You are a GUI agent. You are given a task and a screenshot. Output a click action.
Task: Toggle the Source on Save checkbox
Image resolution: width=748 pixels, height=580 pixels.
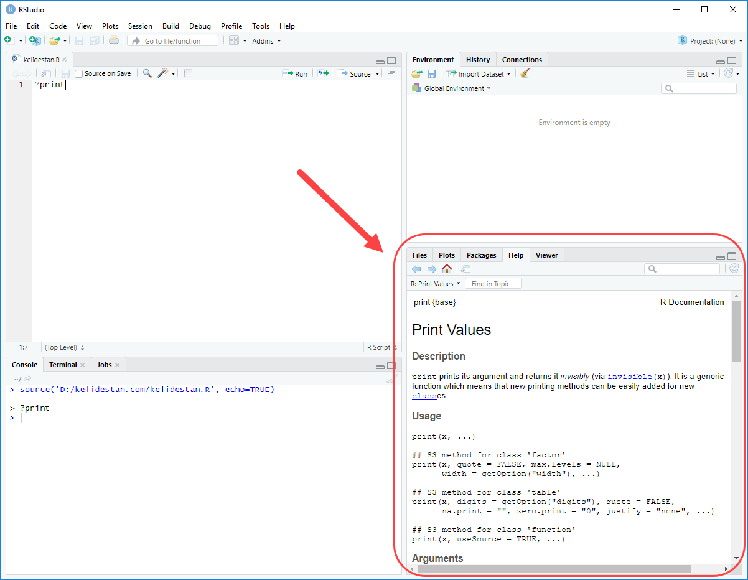pos(79,73)
